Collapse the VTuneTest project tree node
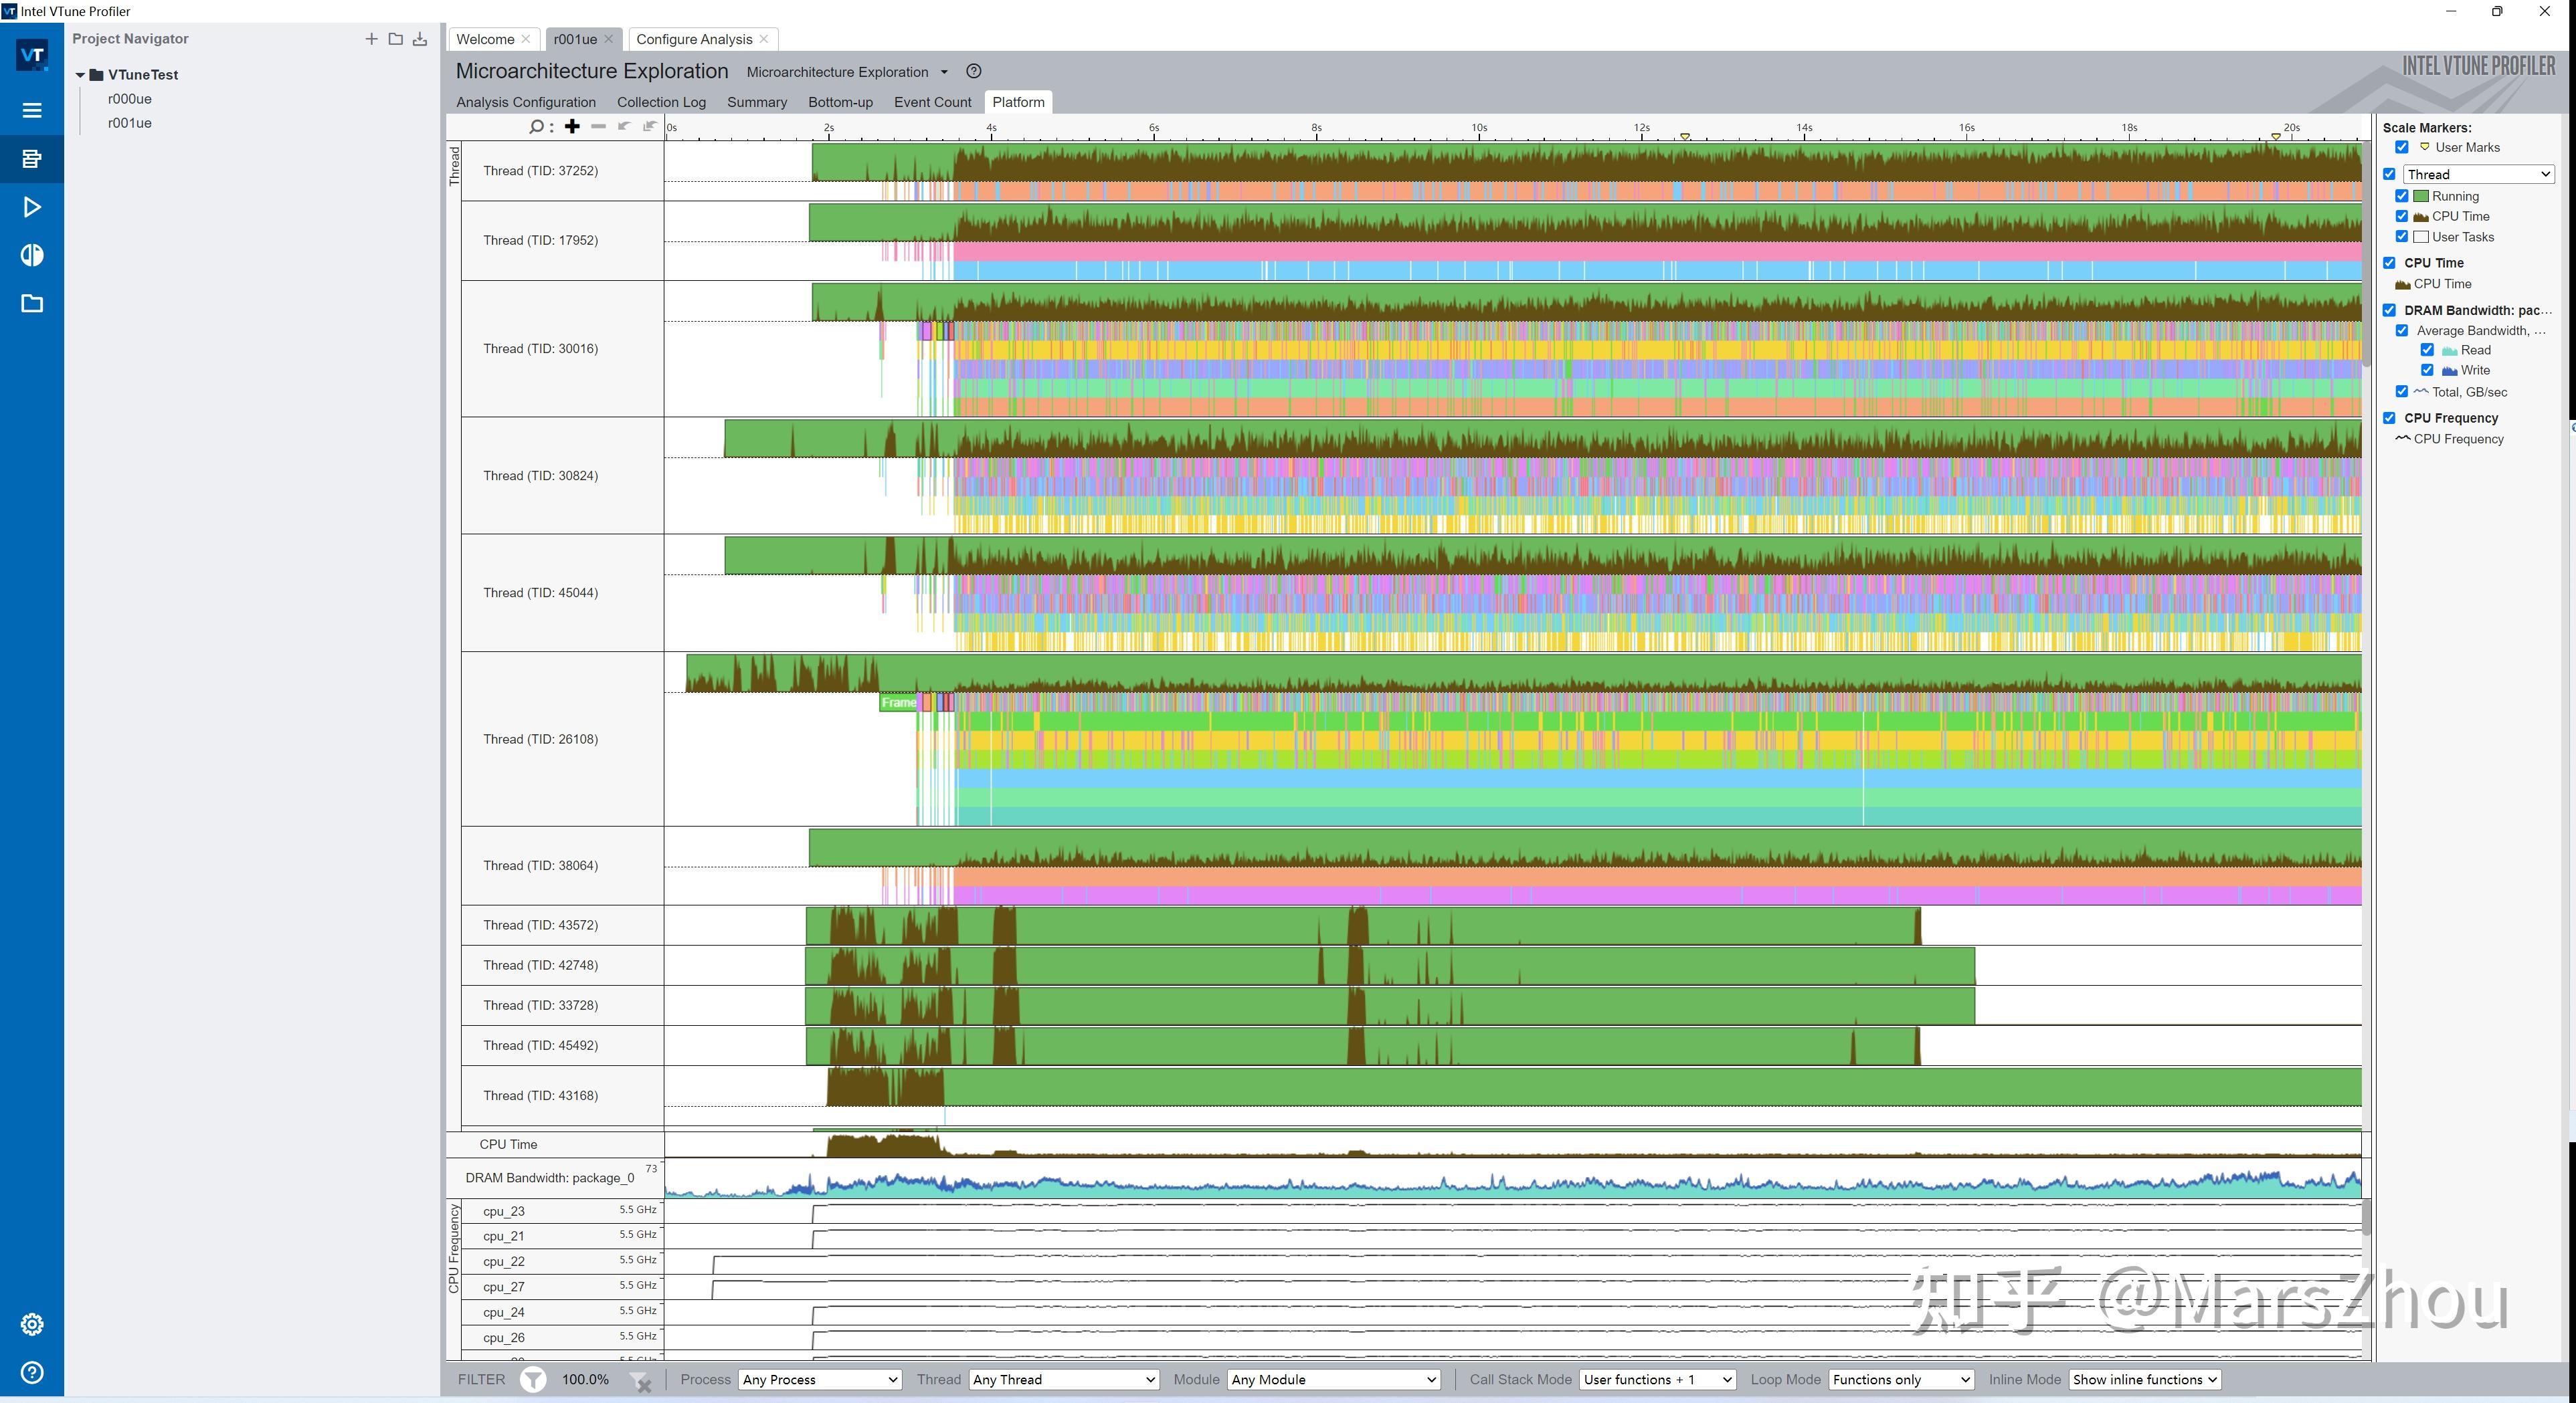The height and width of the screenshot is (1403, 2576). point(80,75)
